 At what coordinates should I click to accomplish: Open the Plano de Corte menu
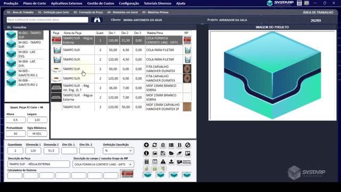[x=35, y=3]
